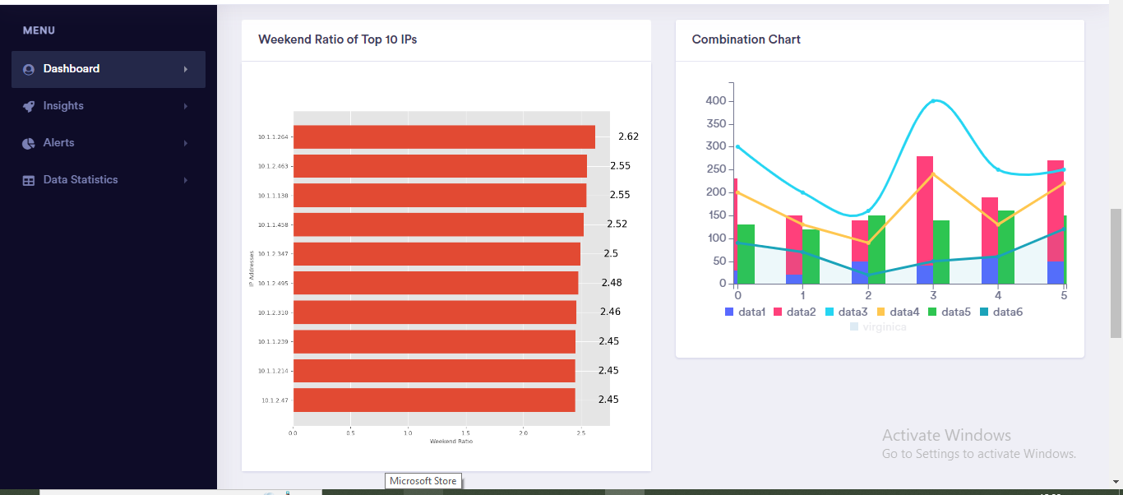Click the green data5 legend swatch
This screenshot has height=495, width=1123.
click(x=932, y=312)
